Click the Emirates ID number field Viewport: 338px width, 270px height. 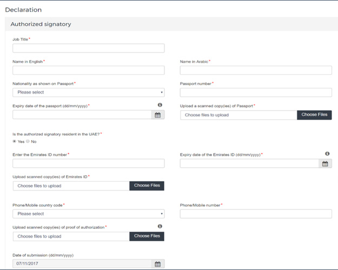(x=88, y=163)
